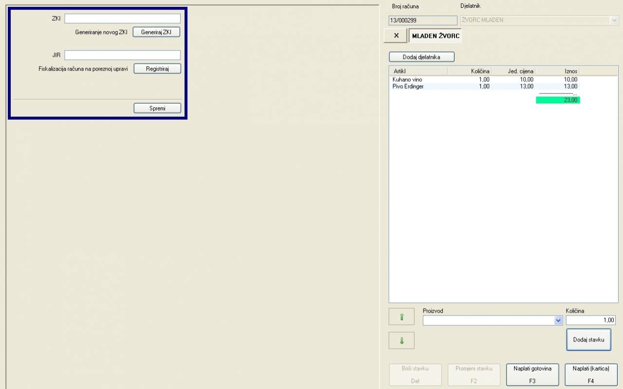The image size is (623, 389).
Task: Close the Mladen Žvorc tab with X
Action: pyautogui.click(x=396, y=35)
